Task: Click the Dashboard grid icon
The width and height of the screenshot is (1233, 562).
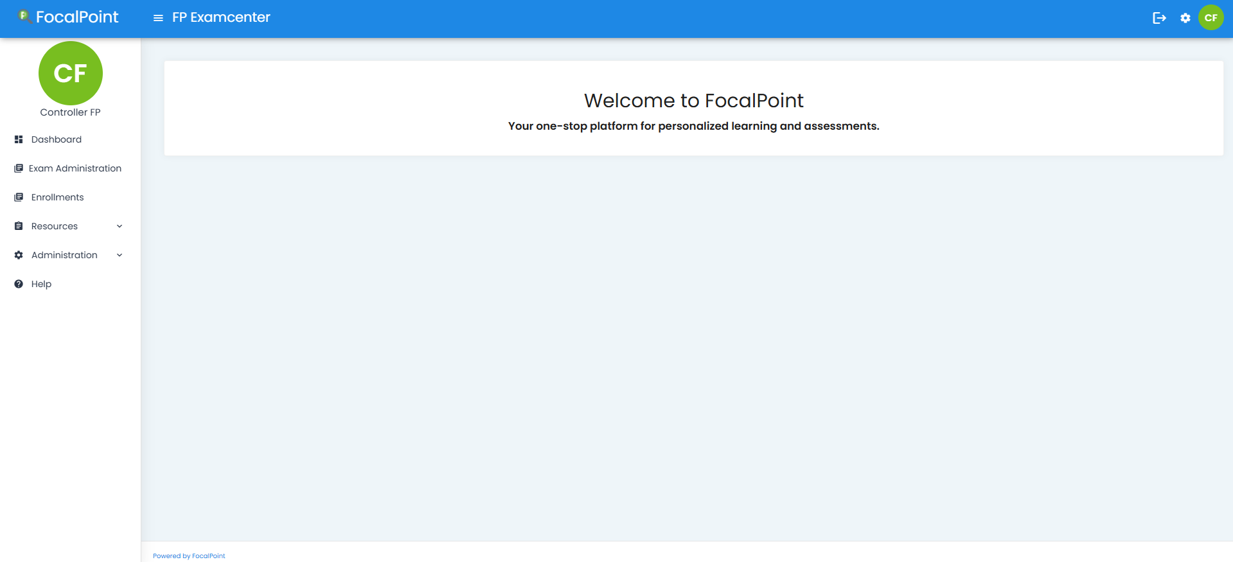Action: point(19,139)
